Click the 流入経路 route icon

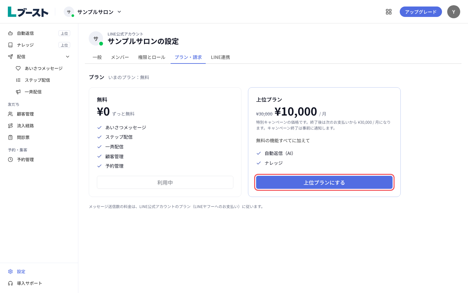[x=10, y=126]
